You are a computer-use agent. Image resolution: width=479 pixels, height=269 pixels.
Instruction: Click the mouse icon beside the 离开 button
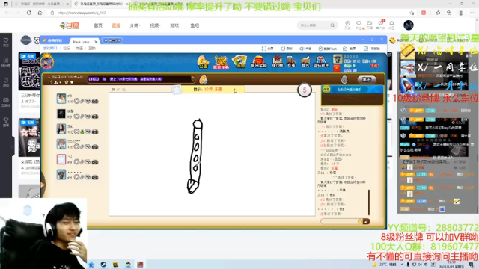(x=344, y=80)
